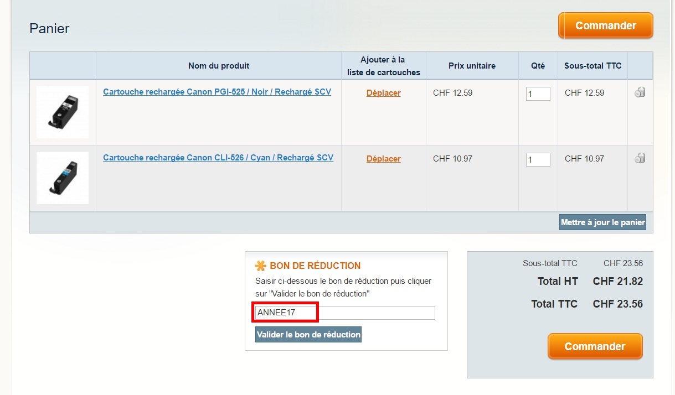Update cart with Mettre à jour le panier
Screen dimensions: 675x395
tap(602, 222)
